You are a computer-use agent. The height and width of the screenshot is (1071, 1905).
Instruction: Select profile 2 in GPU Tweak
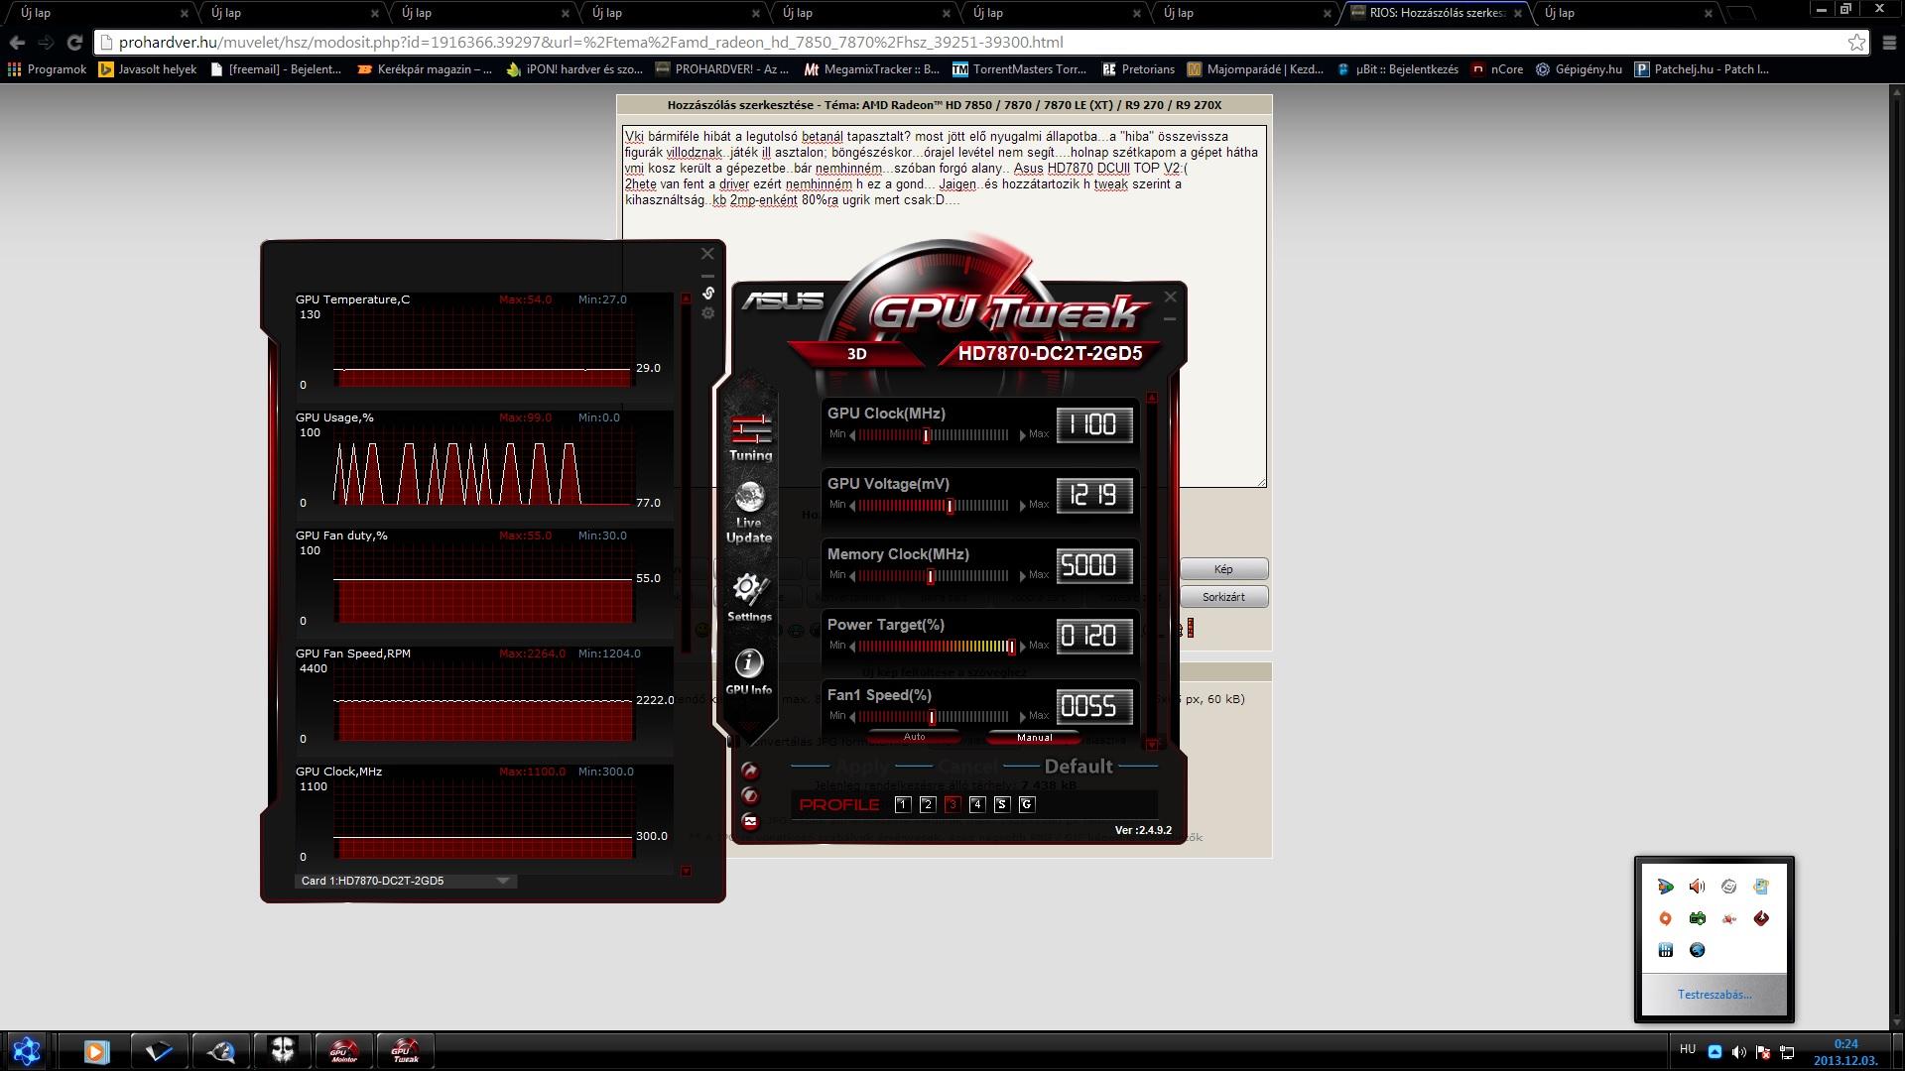click(928, 804)
